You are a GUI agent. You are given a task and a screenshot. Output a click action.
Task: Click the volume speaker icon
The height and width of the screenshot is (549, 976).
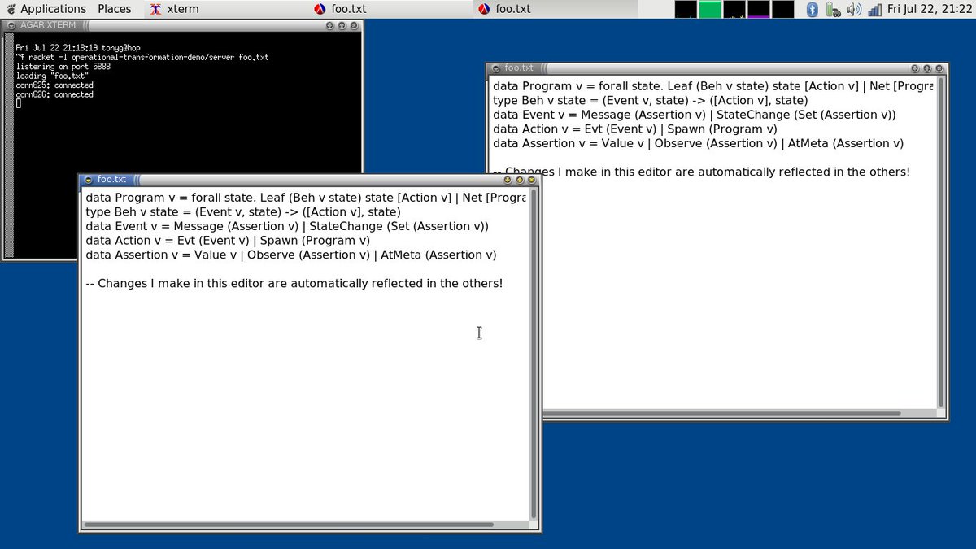853,9
